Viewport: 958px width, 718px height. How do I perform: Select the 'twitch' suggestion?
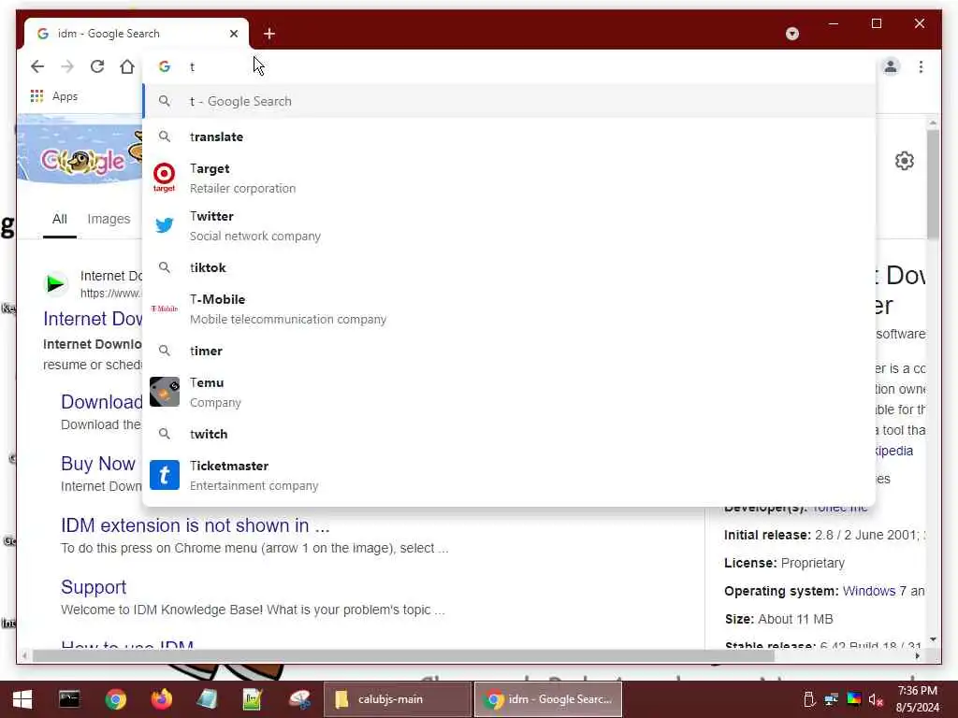pos(509,434)
